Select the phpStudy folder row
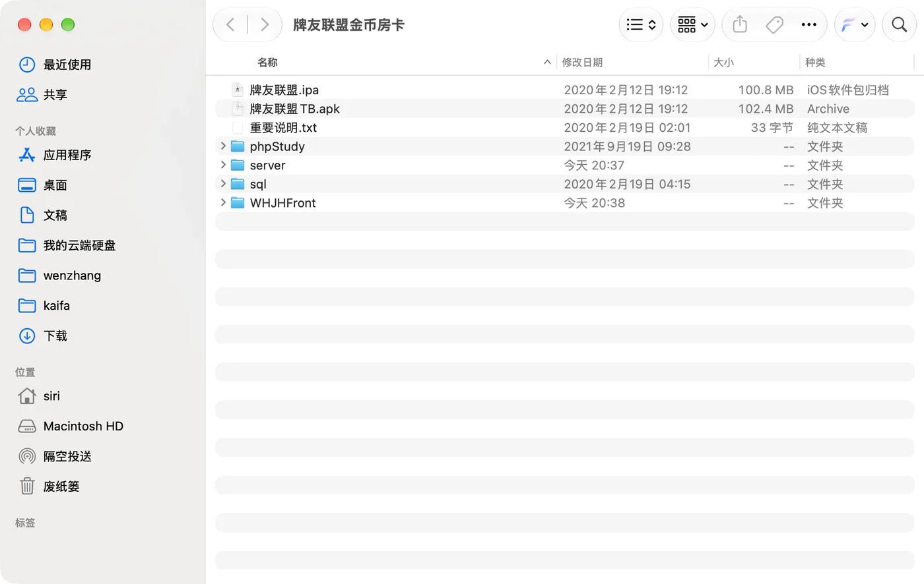The image size is (924, 584). pyautogui.click(x=565, y=146)
